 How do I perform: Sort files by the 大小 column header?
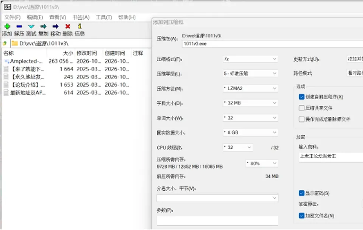[61, 53]
